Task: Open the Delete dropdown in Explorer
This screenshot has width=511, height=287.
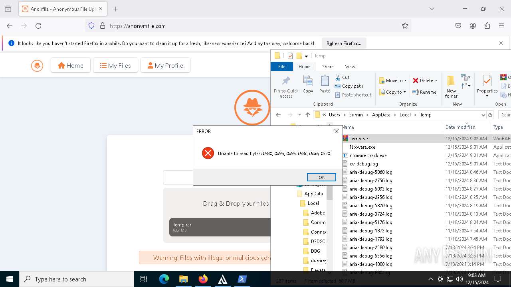Action: [x=436, y=81]
